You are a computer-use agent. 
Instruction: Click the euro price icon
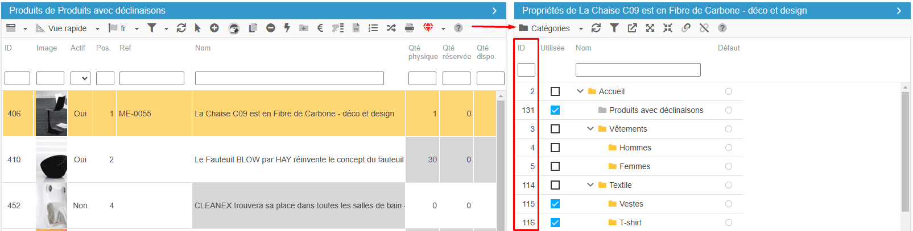click(320, 28)
